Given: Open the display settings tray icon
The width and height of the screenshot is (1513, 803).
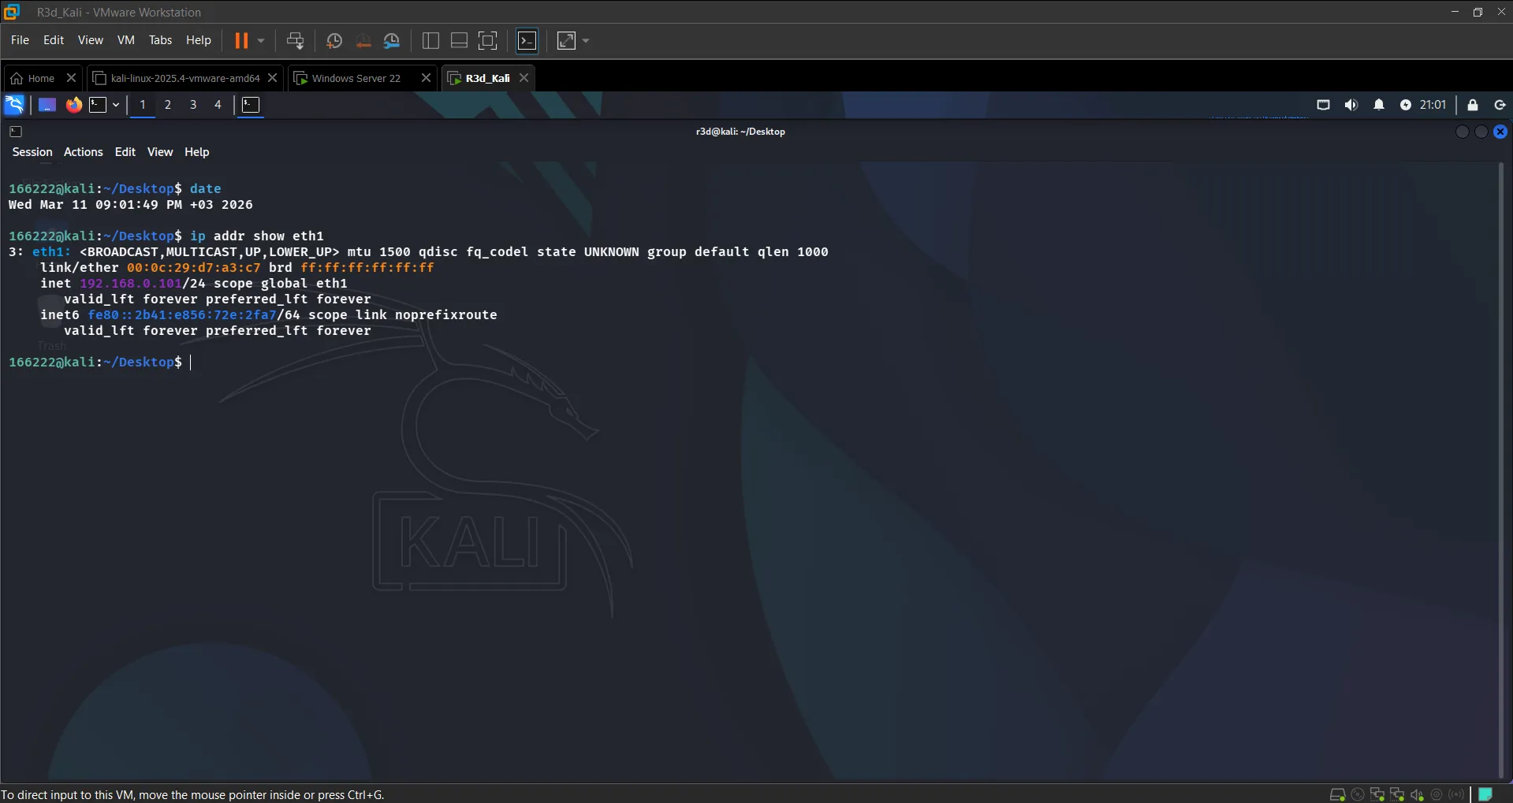Looking at the screenshot, I should [x=1323, y=105].
